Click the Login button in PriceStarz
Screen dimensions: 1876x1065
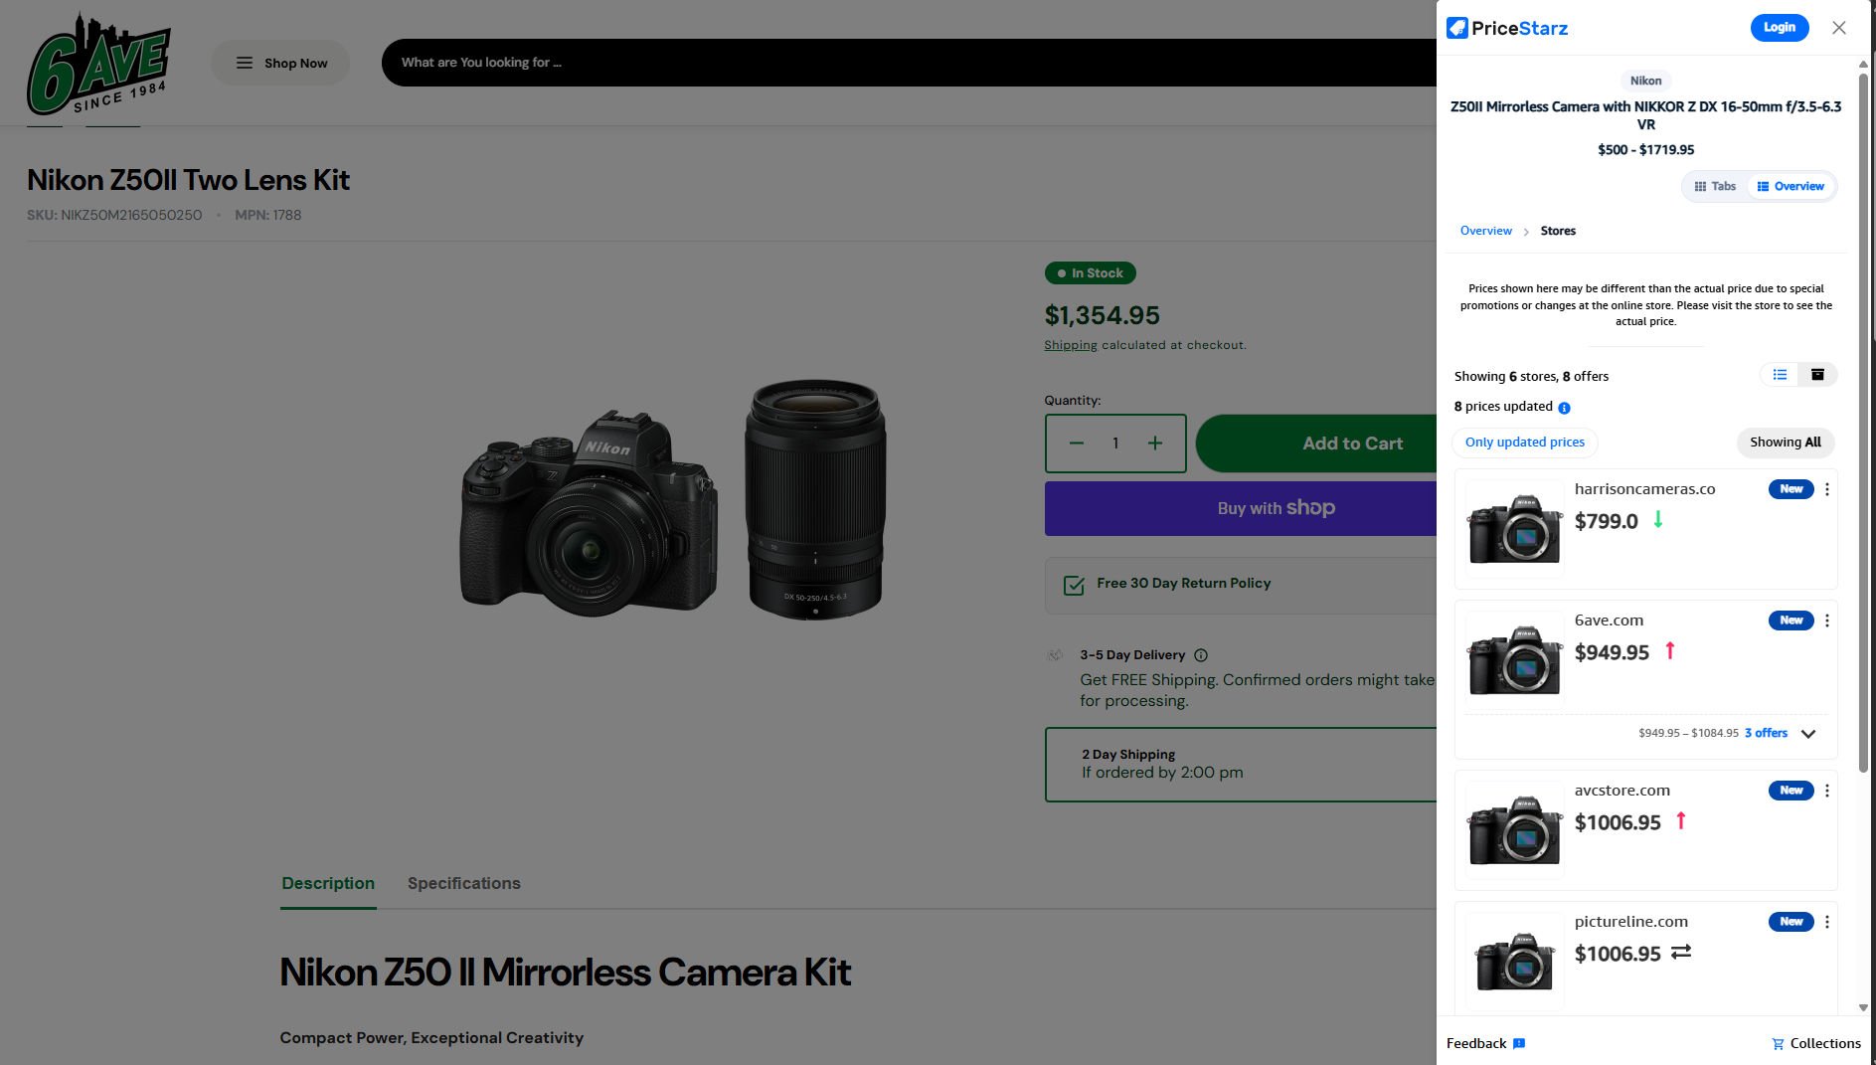point(1780,28)
